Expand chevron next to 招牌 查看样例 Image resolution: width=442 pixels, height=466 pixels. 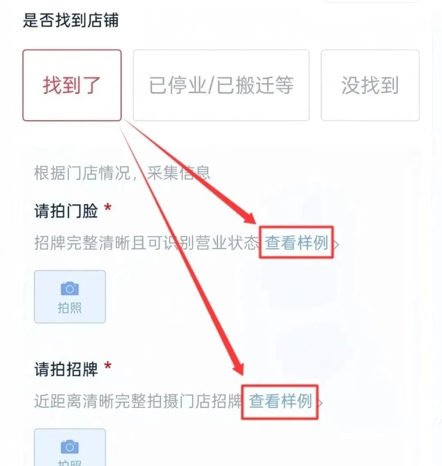tap(320, 403)
